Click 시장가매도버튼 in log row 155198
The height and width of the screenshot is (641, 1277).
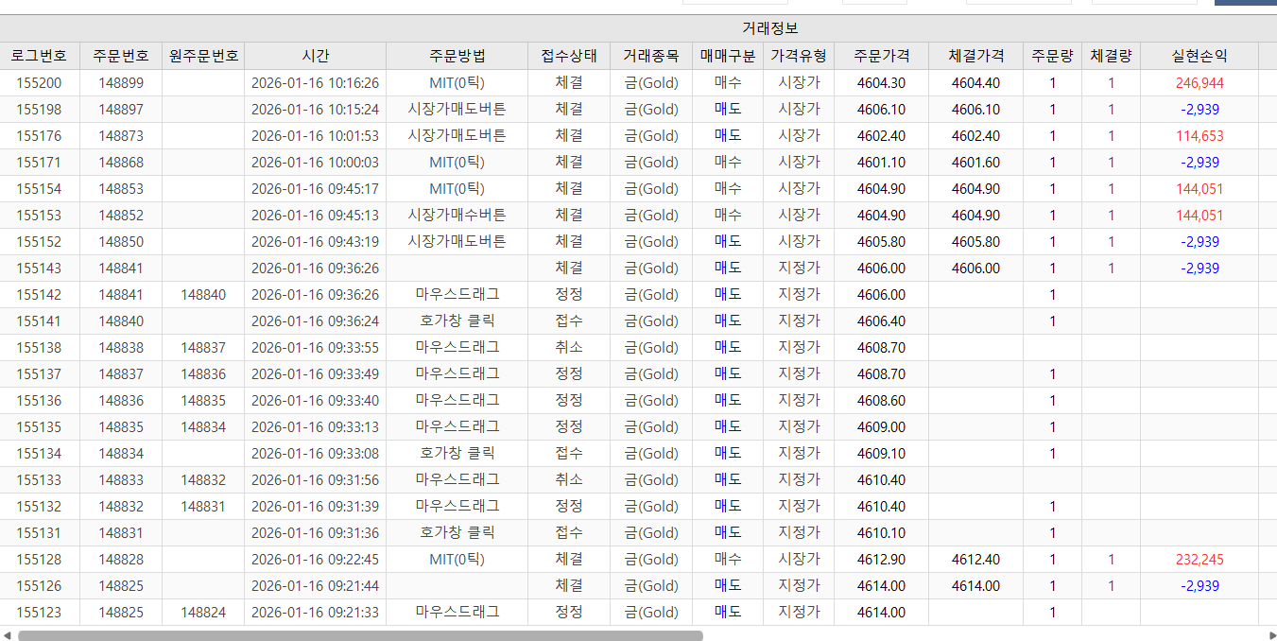click(457, 110)
